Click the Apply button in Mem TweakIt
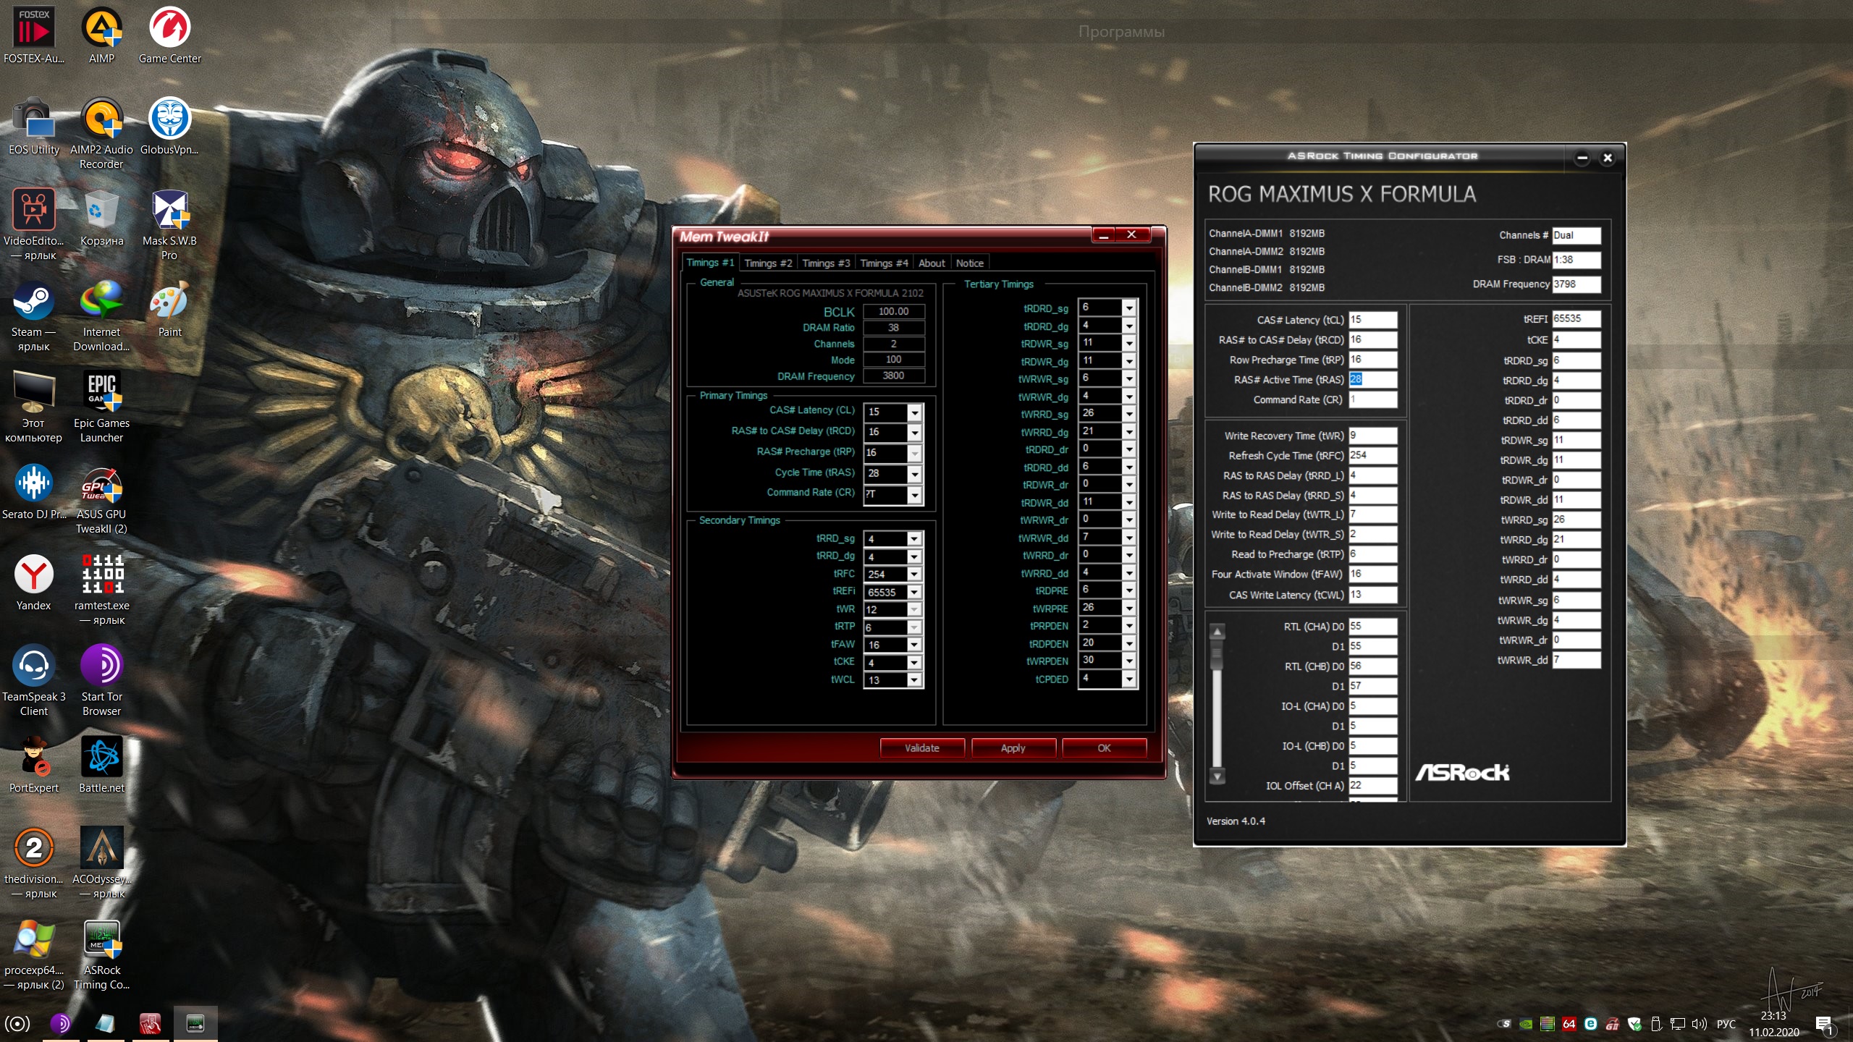 coord(1013,748)
